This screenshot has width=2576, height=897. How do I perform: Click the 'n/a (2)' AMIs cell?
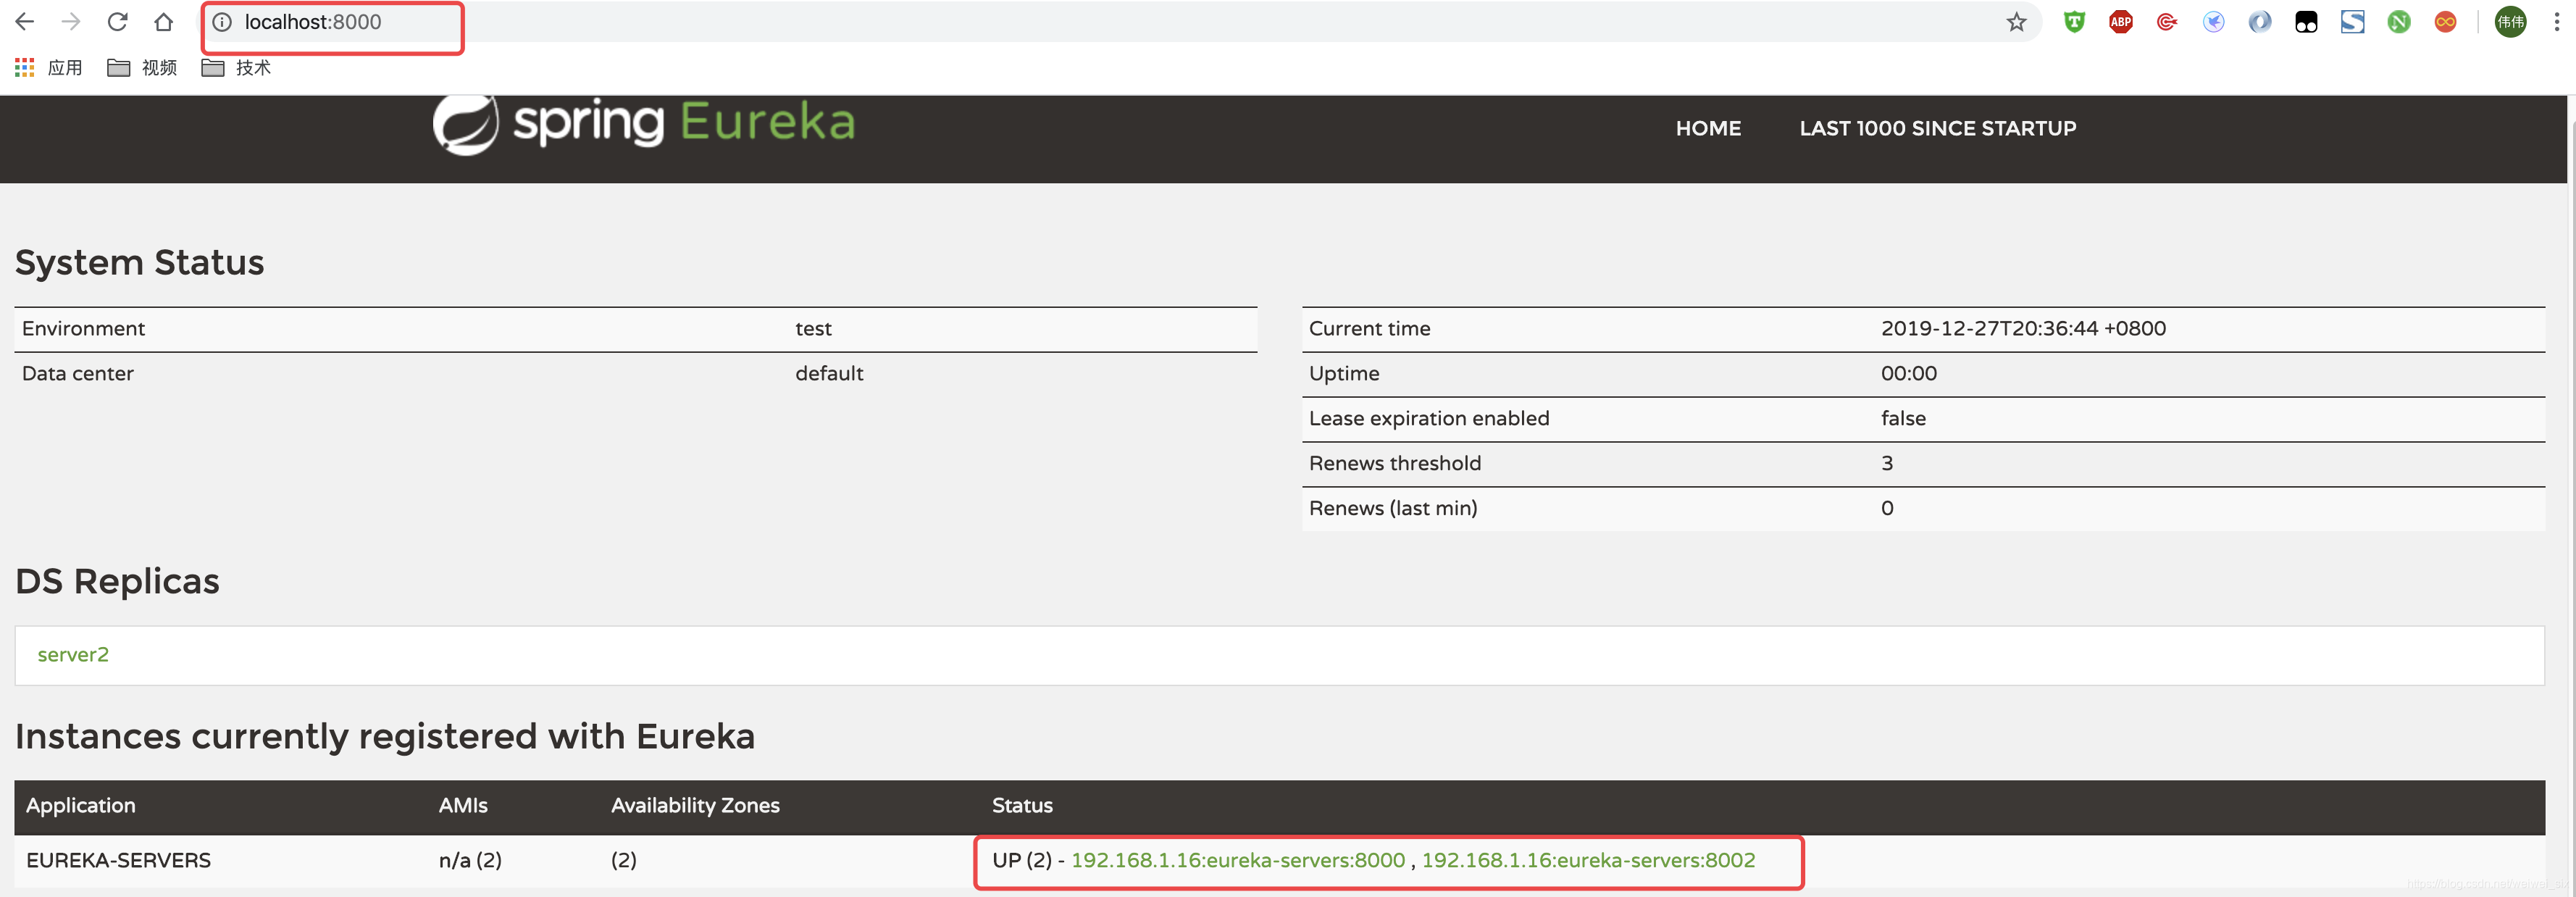pyautogui.click(x=470, y=860)
